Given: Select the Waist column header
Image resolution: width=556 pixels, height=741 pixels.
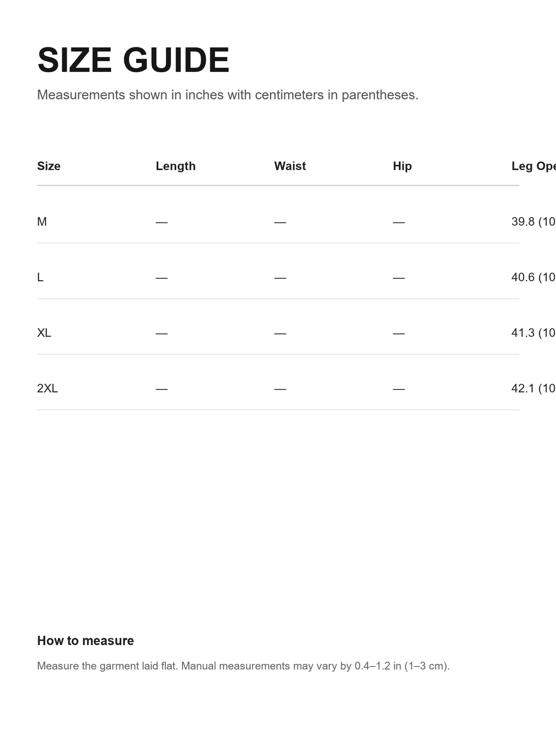Looking at the screenshot, I should click(290, 166).
